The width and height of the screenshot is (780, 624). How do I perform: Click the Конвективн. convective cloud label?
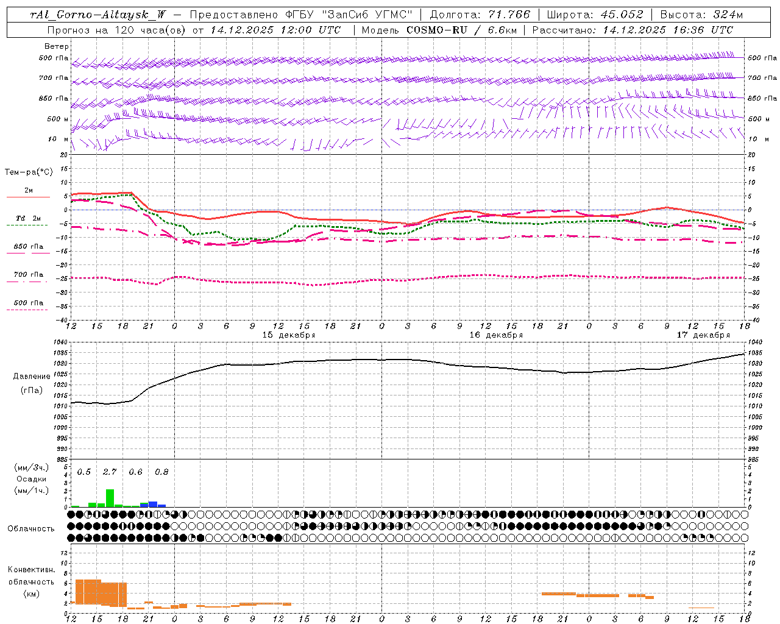click(x=32, y=570)
